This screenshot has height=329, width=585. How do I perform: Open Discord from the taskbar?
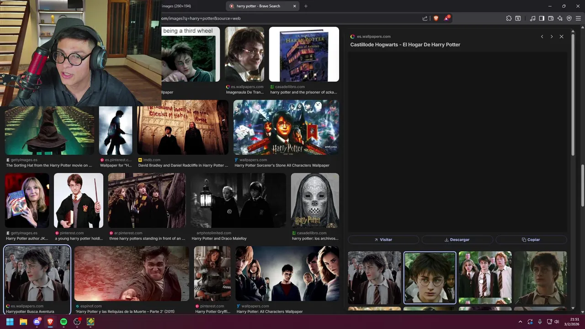coord(37,322)
